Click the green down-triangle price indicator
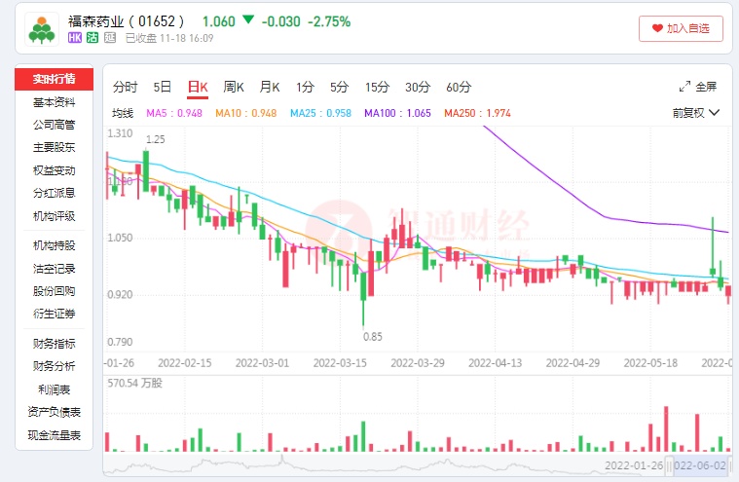739x482 pixels. click(x=248, y=20)
